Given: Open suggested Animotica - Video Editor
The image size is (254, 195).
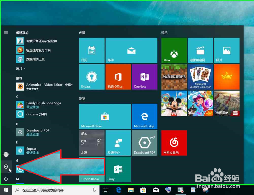Looking at the screenshot, I should [45, 86].
